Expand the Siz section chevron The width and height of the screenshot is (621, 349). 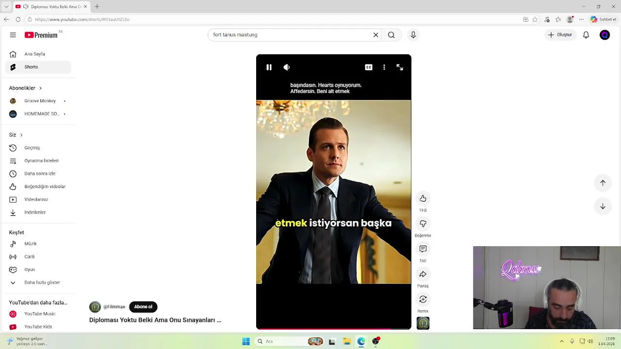[21, 135]
